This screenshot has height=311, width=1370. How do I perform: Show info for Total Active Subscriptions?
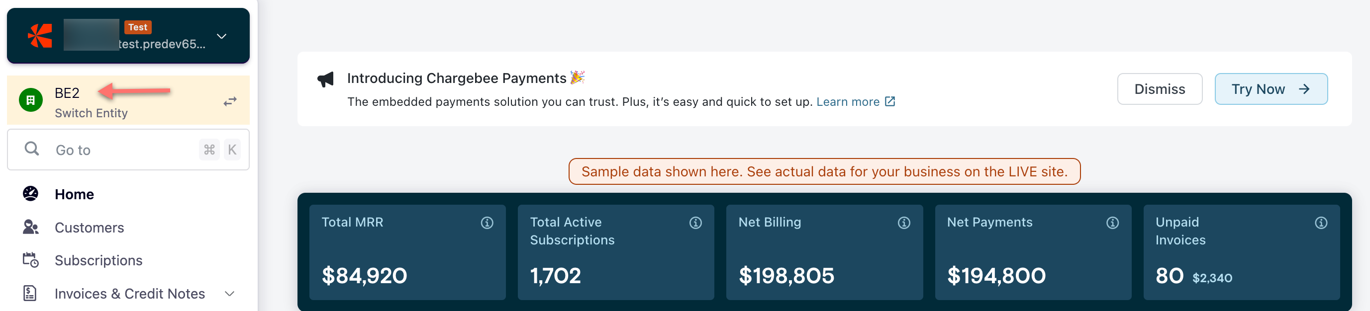point(695,223)
